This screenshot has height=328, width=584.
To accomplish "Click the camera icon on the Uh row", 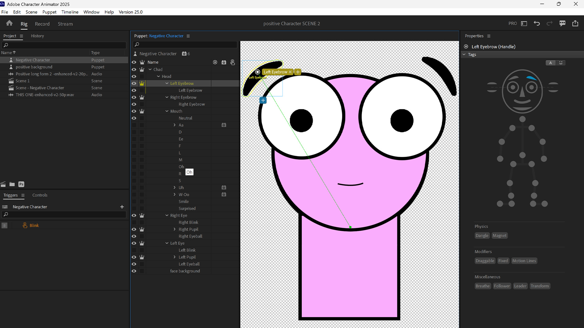I will [224, 188].
